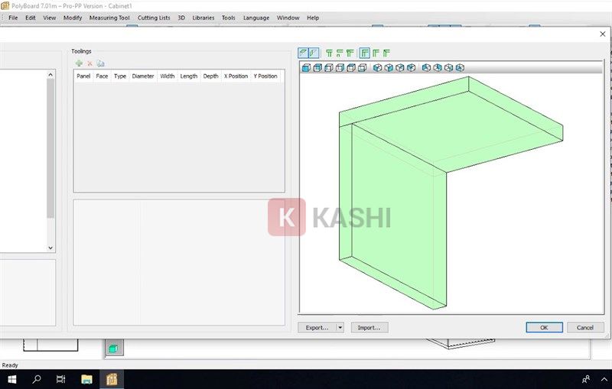Select the first green T-joint assembly icon
This screenshot has height=389, width=612.
[x=329, y=53]
